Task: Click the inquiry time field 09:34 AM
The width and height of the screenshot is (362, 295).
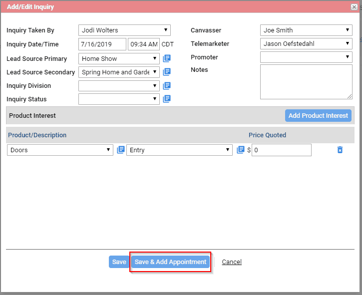Action: (144, 44)
